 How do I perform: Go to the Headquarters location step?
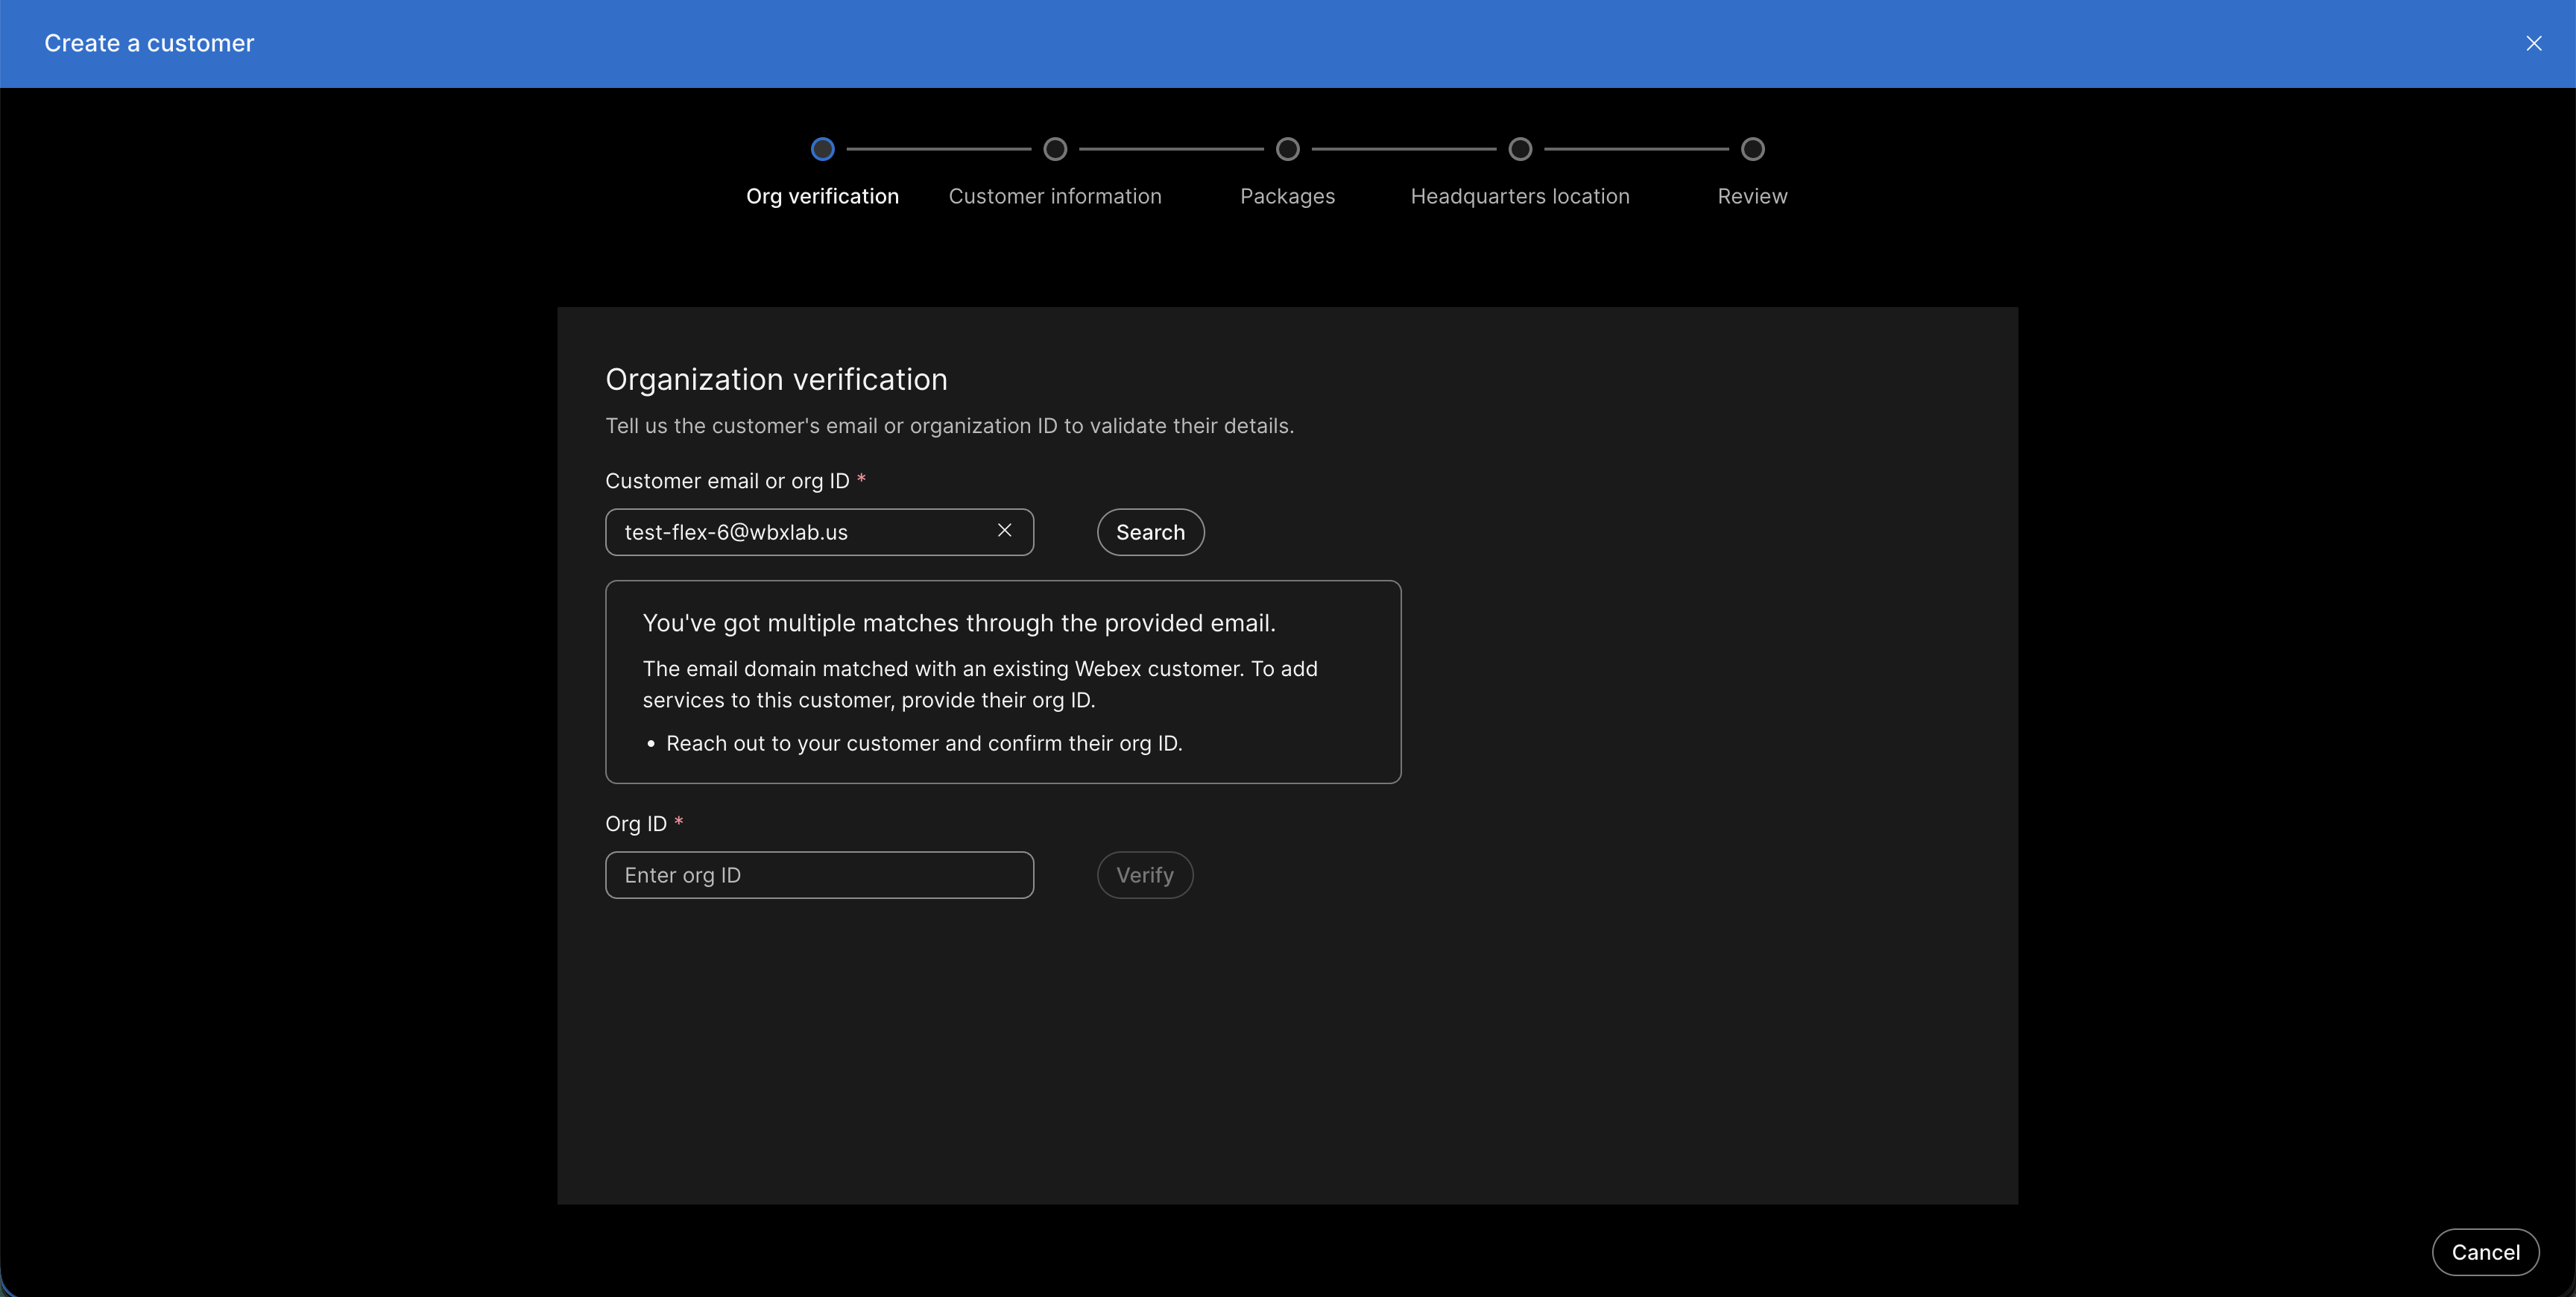(x=1519, y=196)
